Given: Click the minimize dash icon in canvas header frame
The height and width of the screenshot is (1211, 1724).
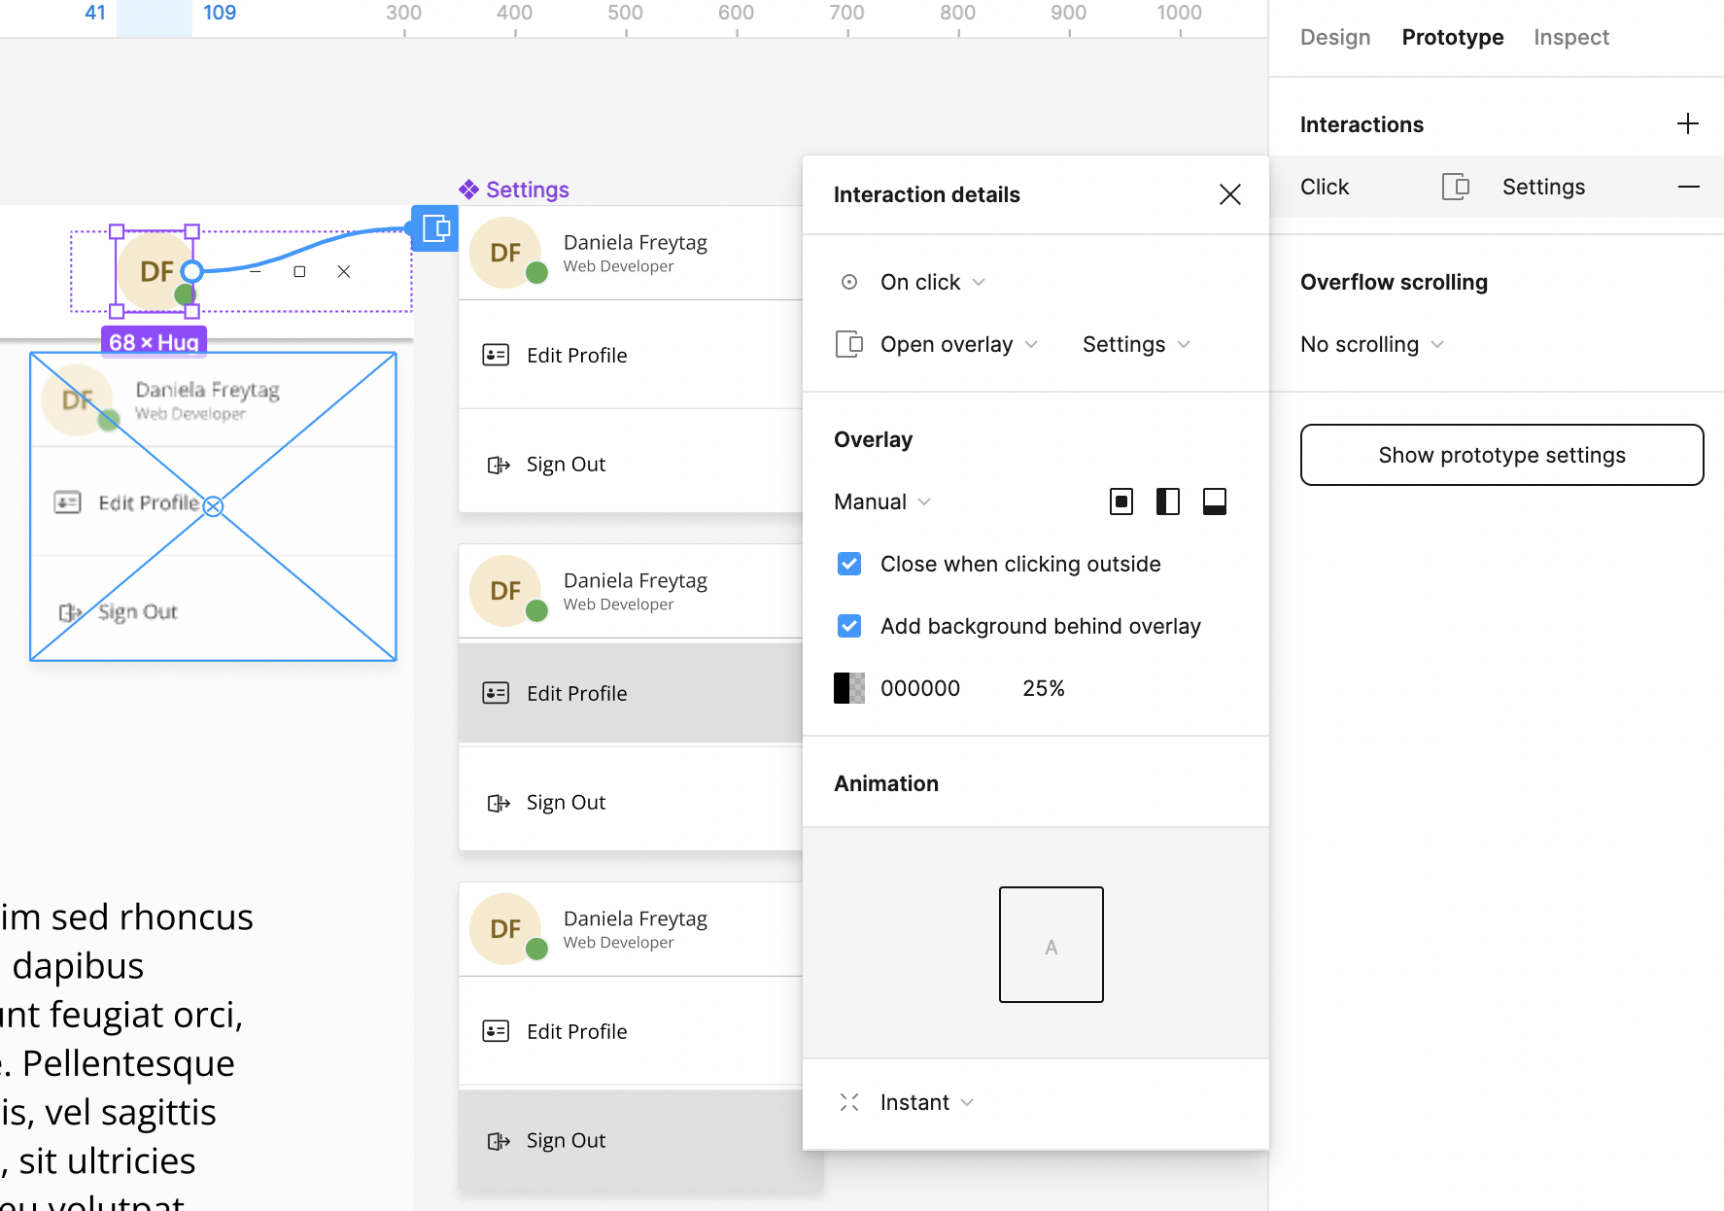Looking at the screenshot, I should pyautogui.click(x=255, y=271).
